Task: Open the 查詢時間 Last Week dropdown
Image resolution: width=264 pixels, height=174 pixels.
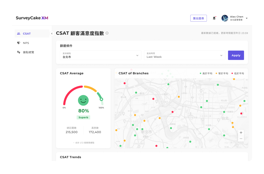Action: [184, 55]
